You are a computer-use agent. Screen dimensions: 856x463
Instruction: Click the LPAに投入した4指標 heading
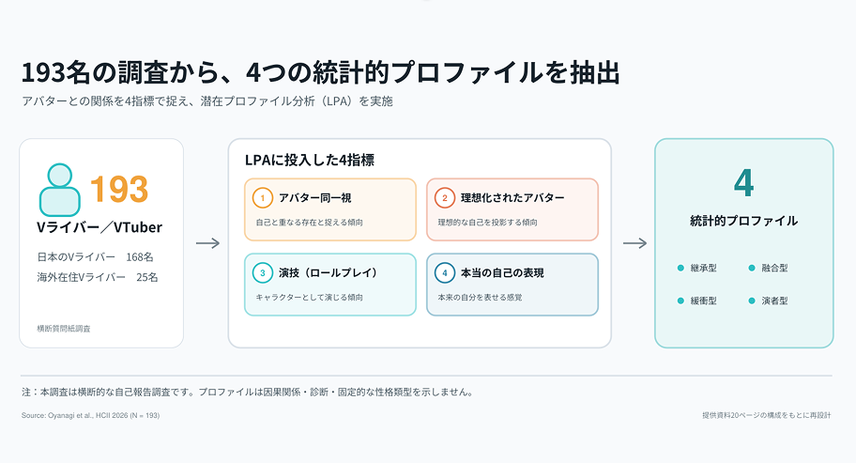[x=310, y=160]
